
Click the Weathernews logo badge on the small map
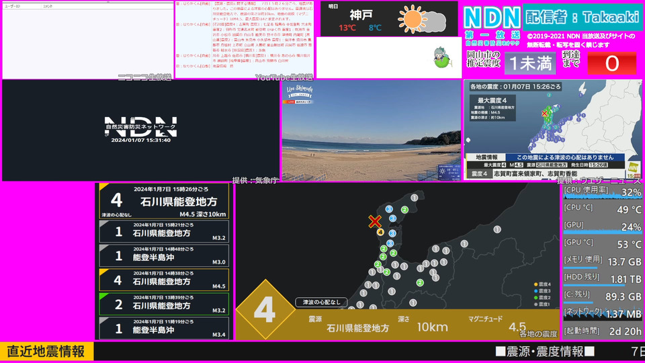(x=634, y=169)
